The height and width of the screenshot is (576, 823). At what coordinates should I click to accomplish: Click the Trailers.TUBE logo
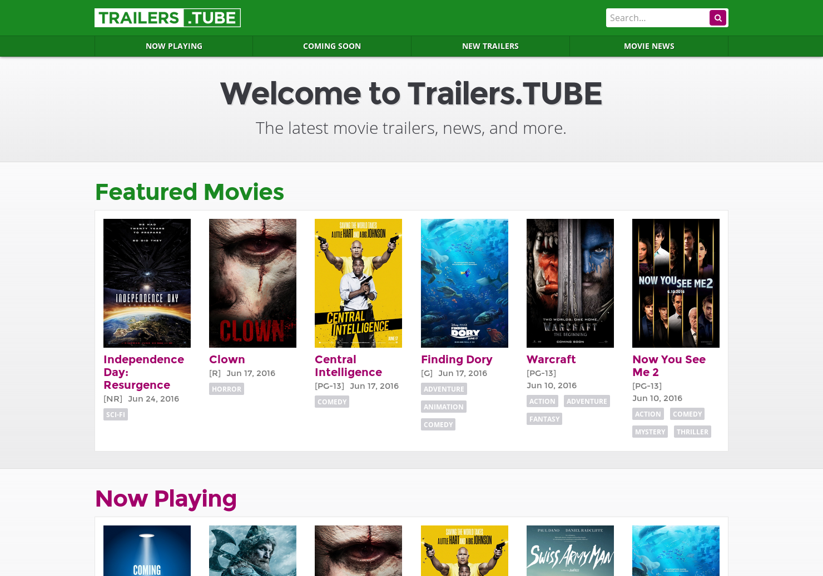click(168, 18)
